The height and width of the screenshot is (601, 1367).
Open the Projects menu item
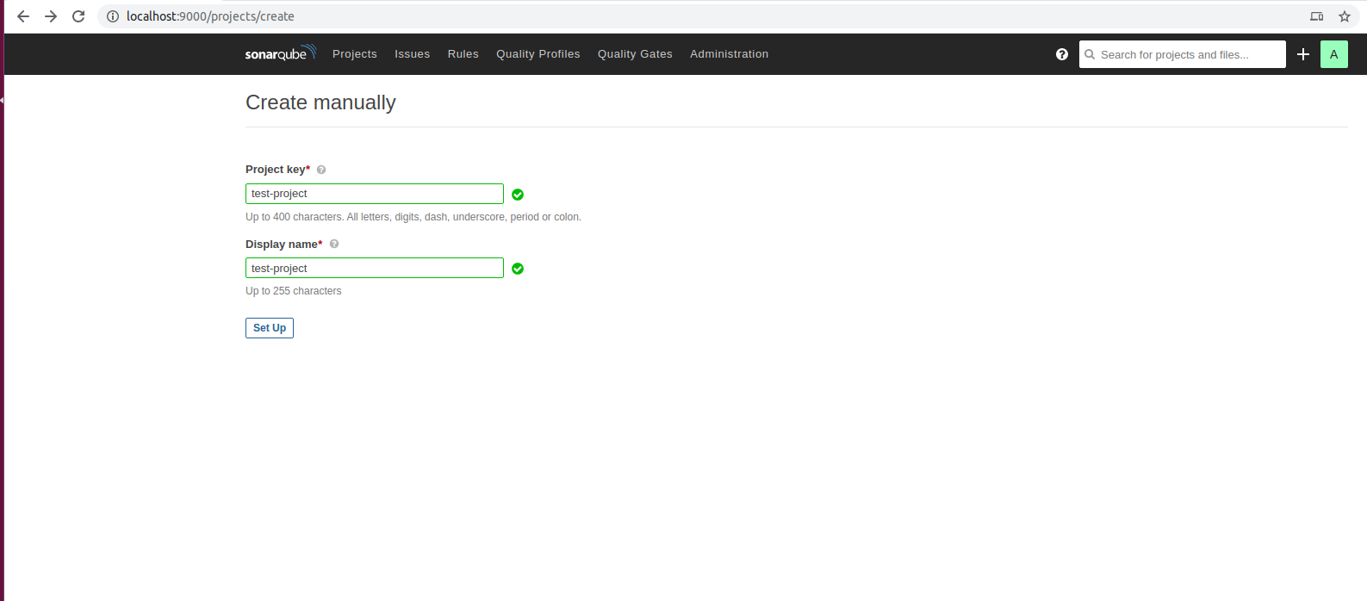(355, 53)
